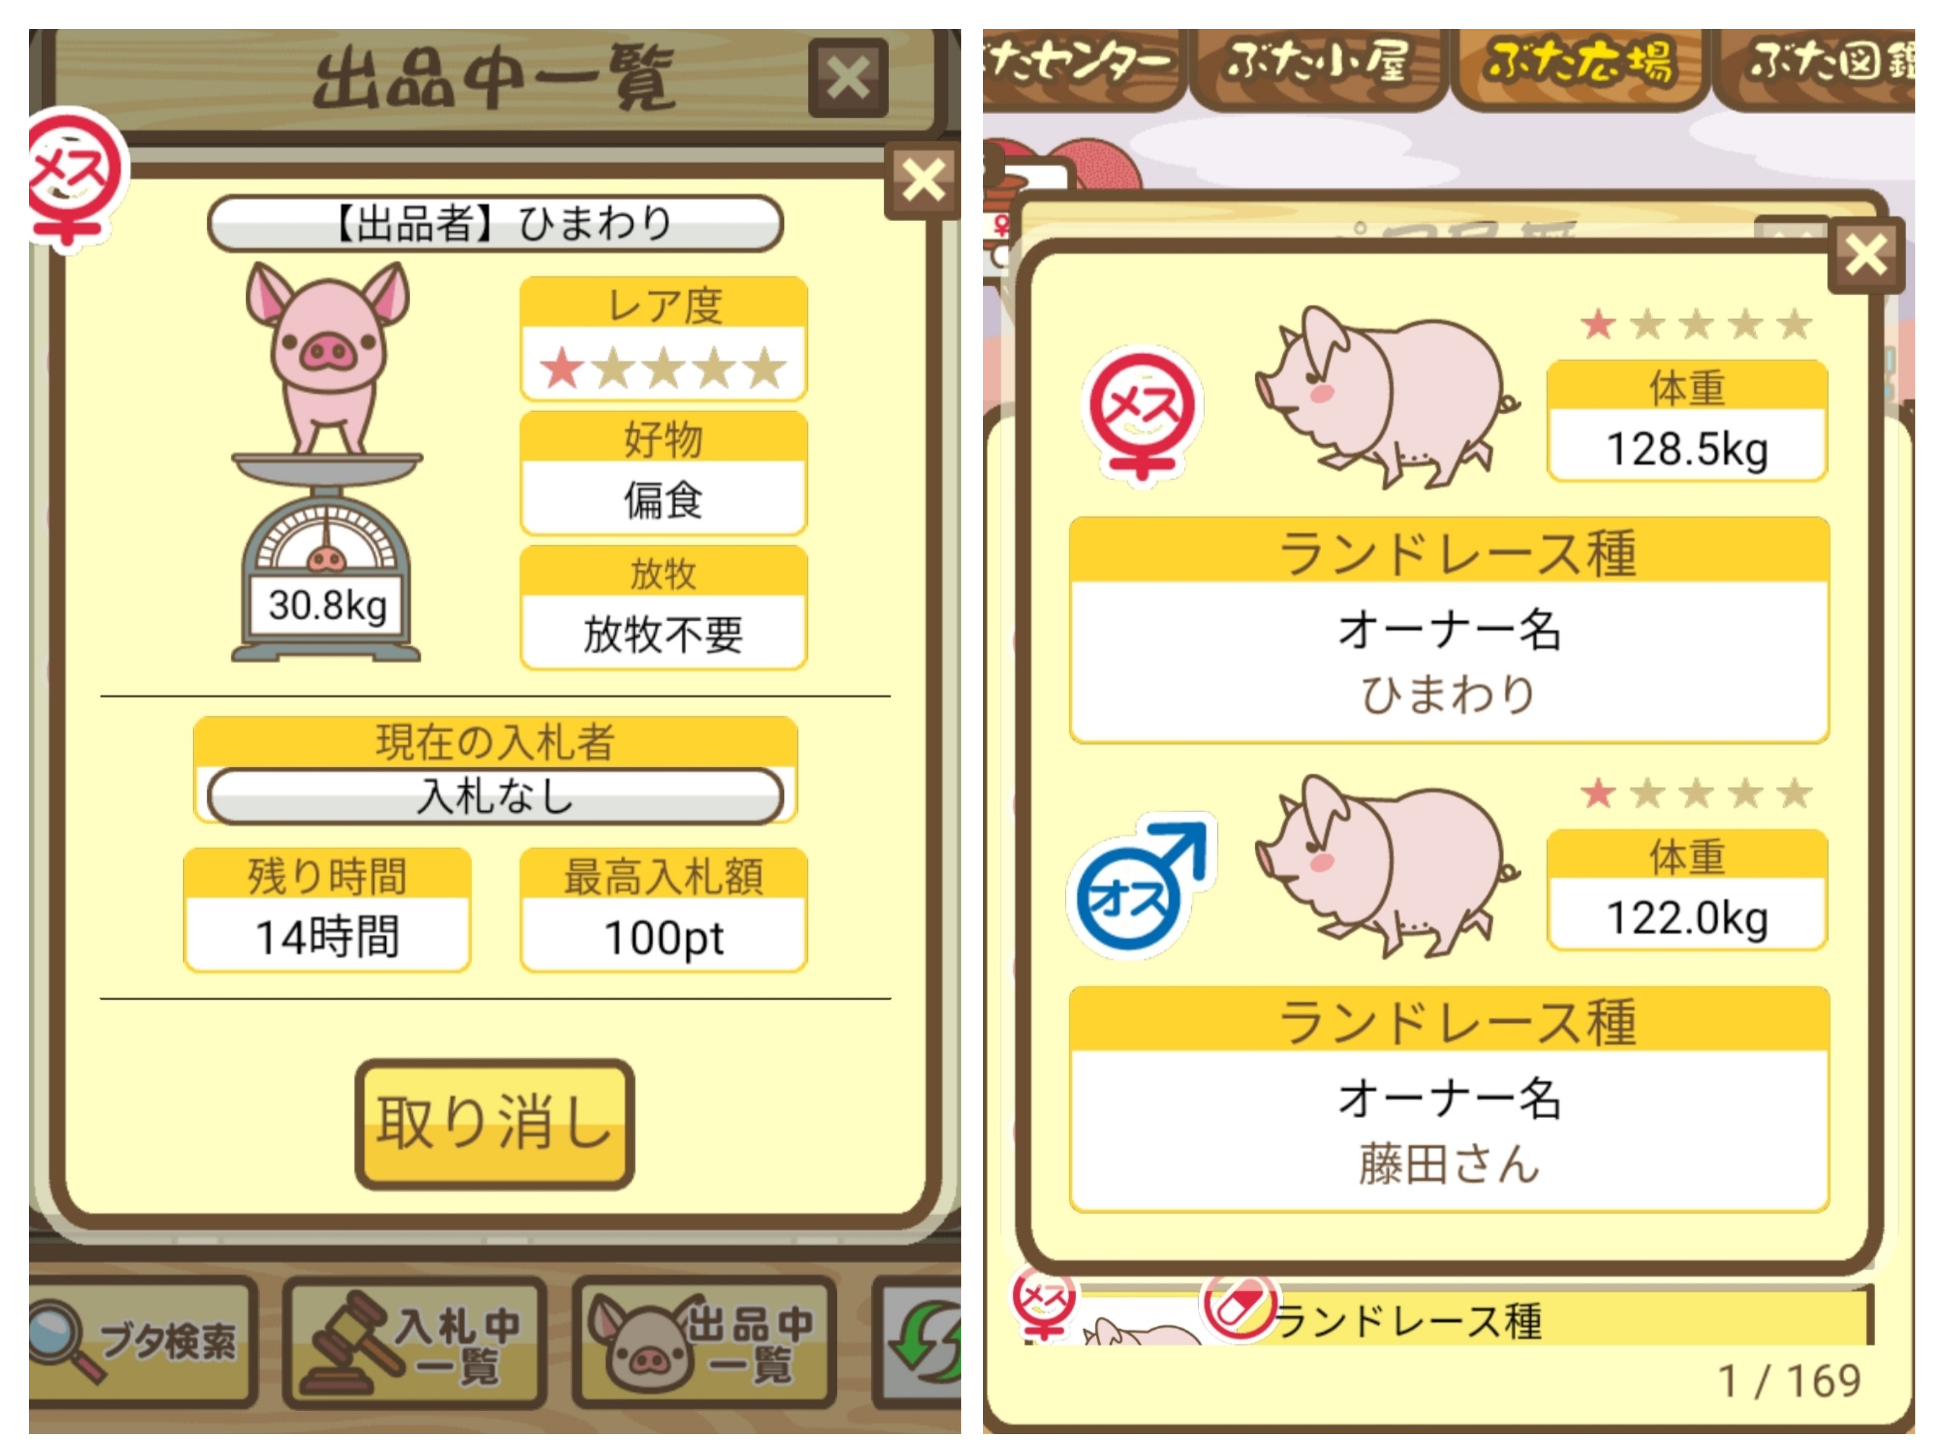Click the pill capsule icon near ランドレース種
1939x1456 pixels.
coord(1239,1306)
